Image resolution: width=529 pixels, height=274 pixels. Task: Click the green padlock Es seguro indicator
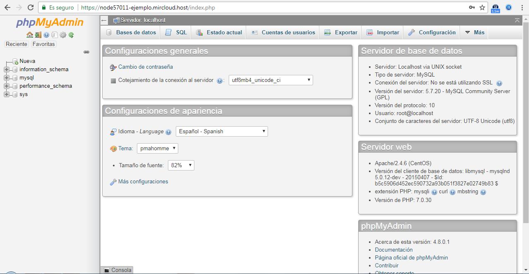tap(57, 7)
